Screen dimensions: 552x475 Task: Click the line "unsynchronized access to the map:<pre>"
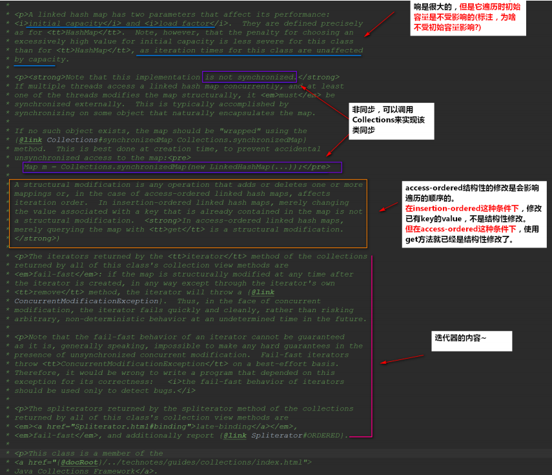point(103,158)
